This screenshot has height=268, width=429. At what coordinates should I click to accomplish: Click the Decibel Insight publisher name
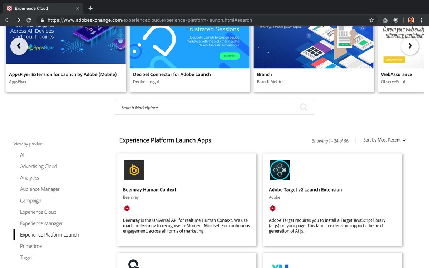(146, 82)
